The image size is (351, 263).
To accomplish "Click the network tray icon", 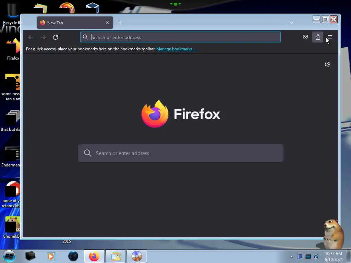I will [x=316, y=256].
